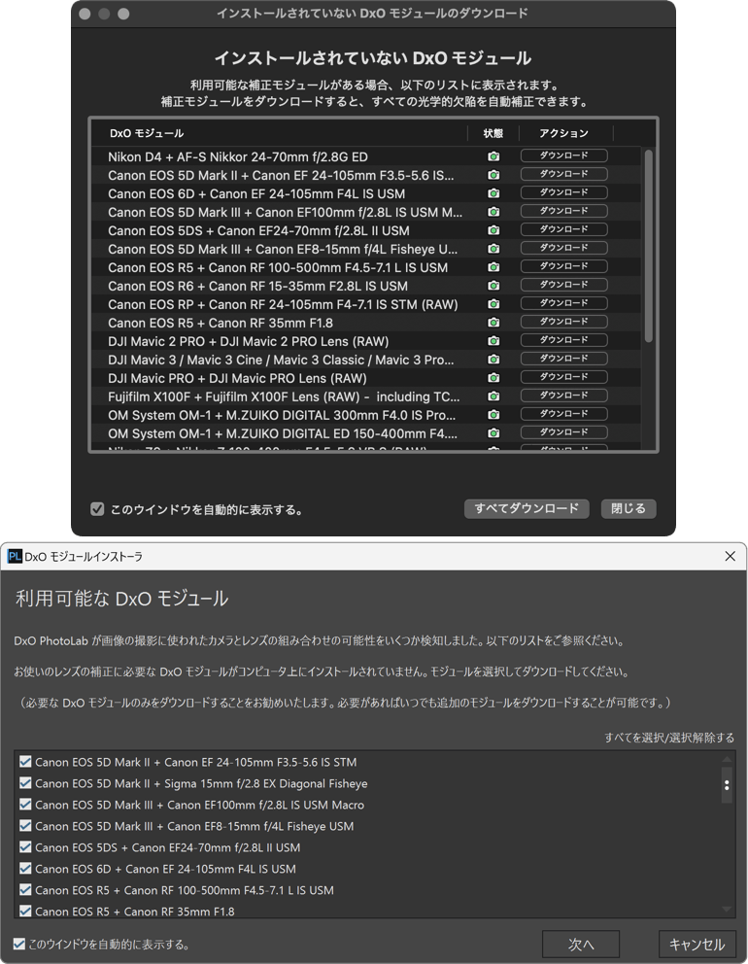Image resolution: width=748 pixels, height=964 pixels.
Task: Click camera icon for OM-1 300mm F4.0 row
Action: [493, 415]
